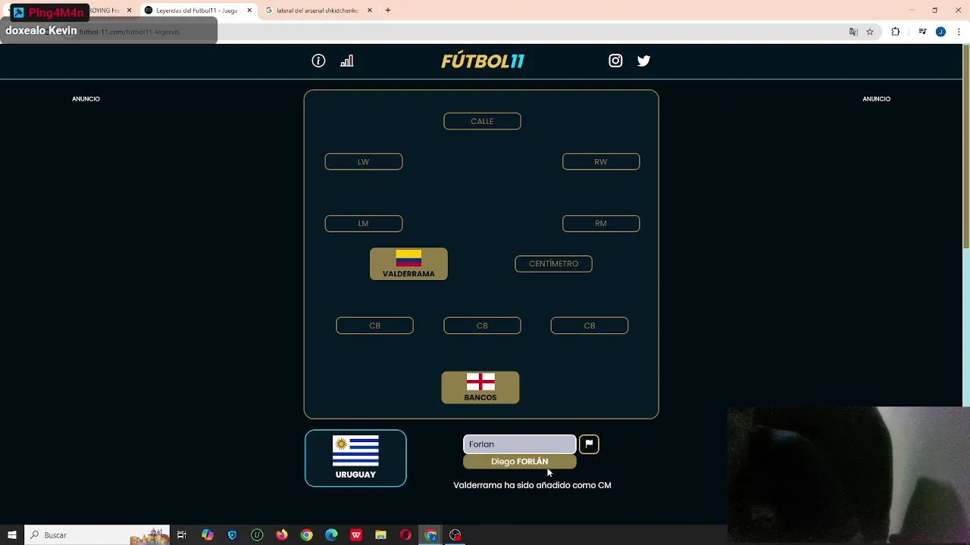Open the media control icon in the toolbar
Viewport: 970px width, 545px height.
tap(922, 32)
